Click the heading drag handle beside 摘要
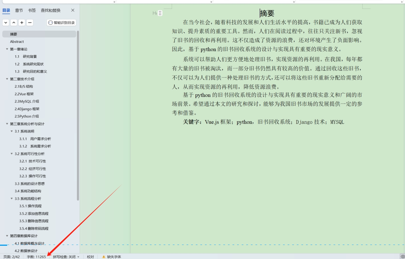405x259 pixels. pyautogui.click(x=160, y=13)
